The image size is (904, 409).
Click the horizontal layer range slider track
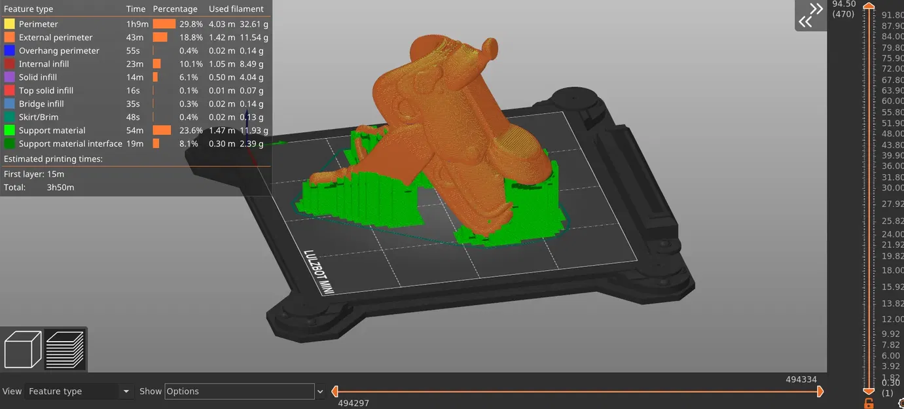click(x=576, y=391)
